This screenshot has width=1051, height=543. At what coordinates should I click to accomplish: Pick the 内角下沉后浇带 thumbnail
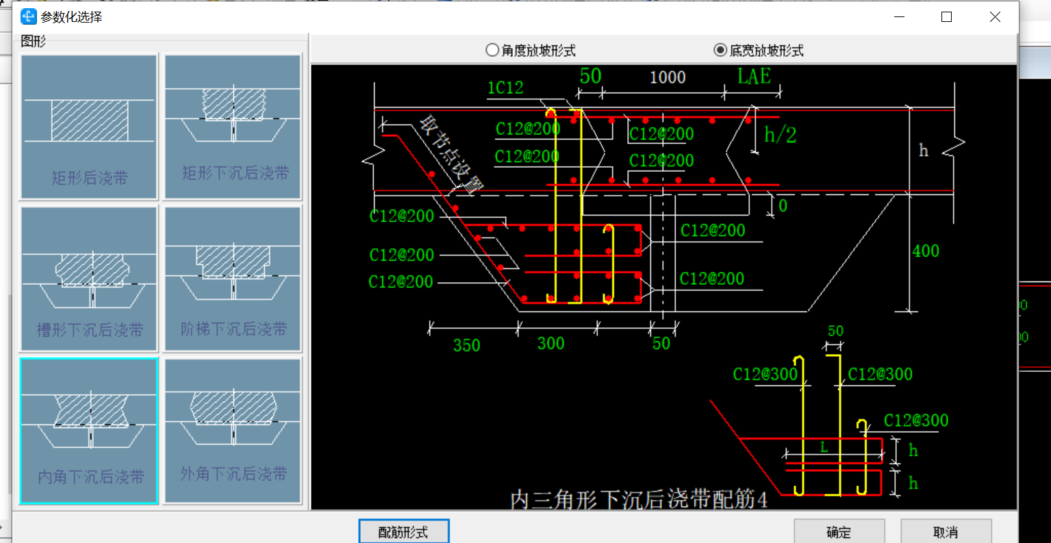(89, 431)
